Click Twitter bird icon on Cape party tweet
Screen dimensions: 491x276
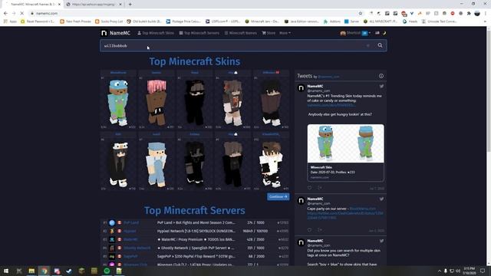pos(381,199)
